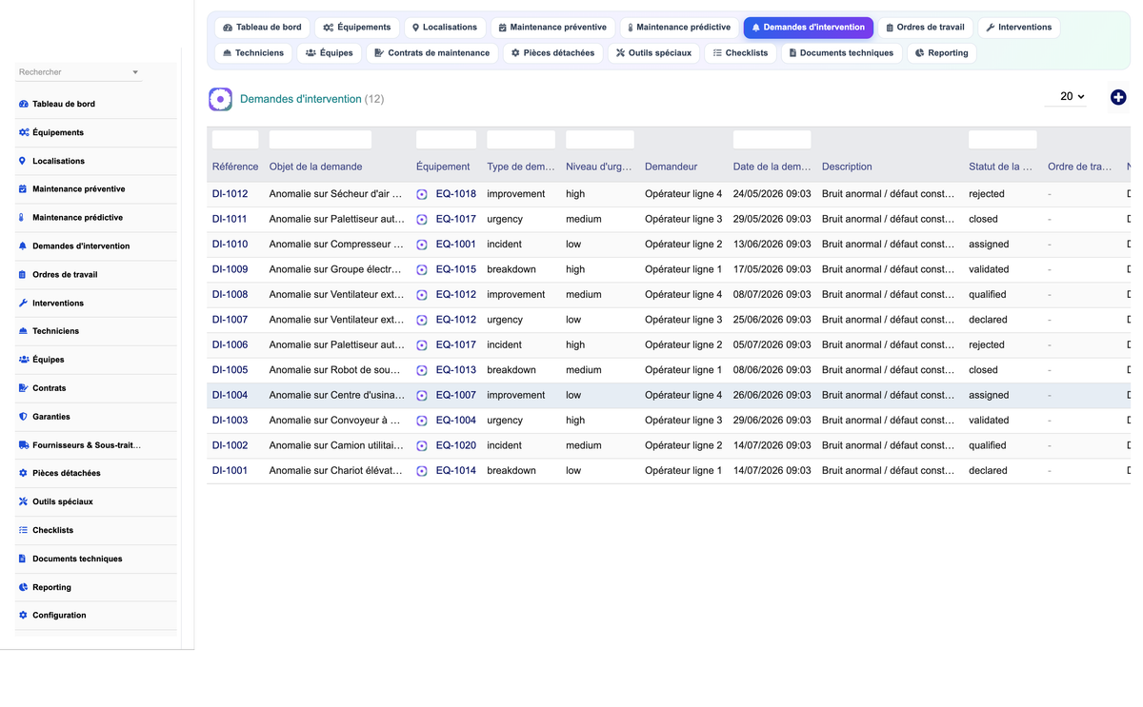Image resolution: width=1143 pixels, height=707 pixels.
Task: Click the Pièces détachées cog icon in sidebar
Action: point(23,473)
